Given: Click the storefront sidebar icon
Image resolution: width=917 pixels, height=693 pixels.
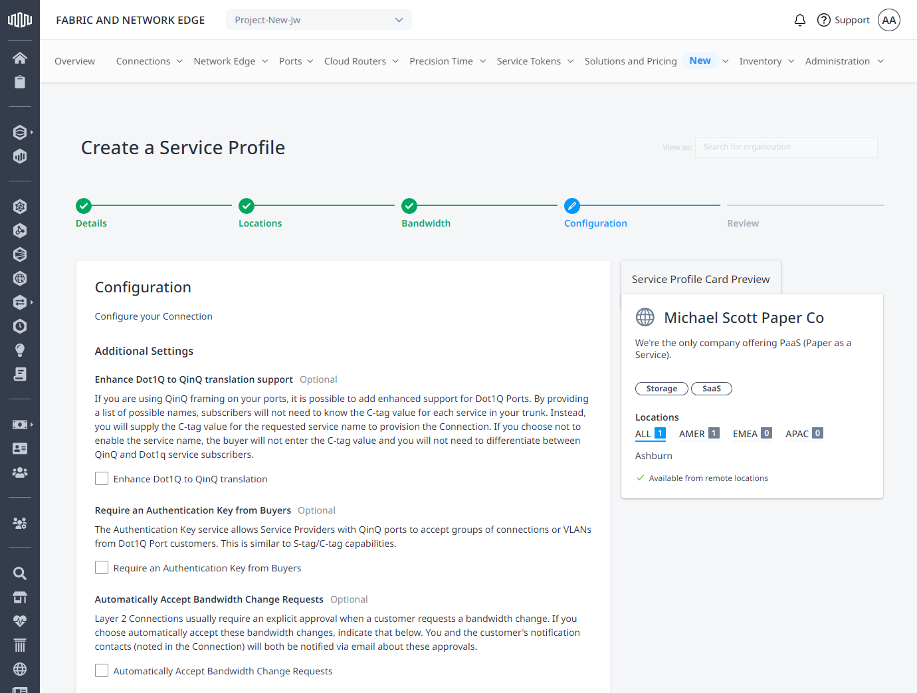Looking at the screenshot, I should (x=20, y=597).
